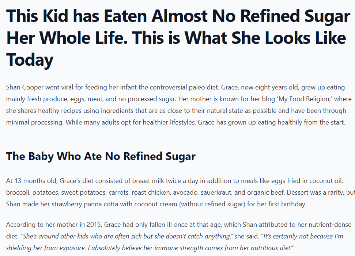Click the phrase "controversial paleo diet"
Image resolution: width=355 pixels, height=256 pixels.
(182, 88)
